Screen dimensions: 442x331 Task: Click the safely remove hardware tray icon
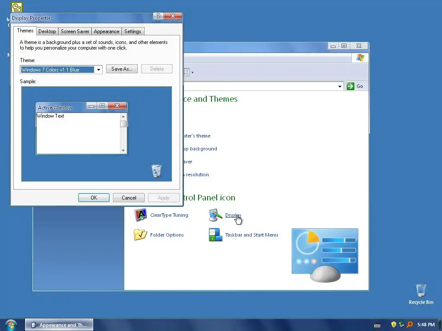[x=402, y=325]
